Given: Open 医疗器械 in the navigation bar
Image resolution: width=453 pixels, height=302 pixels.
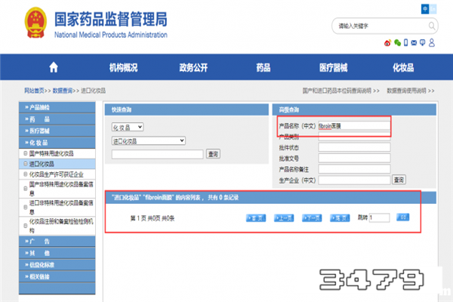Looking at the screenshot, I should point(333,68).
